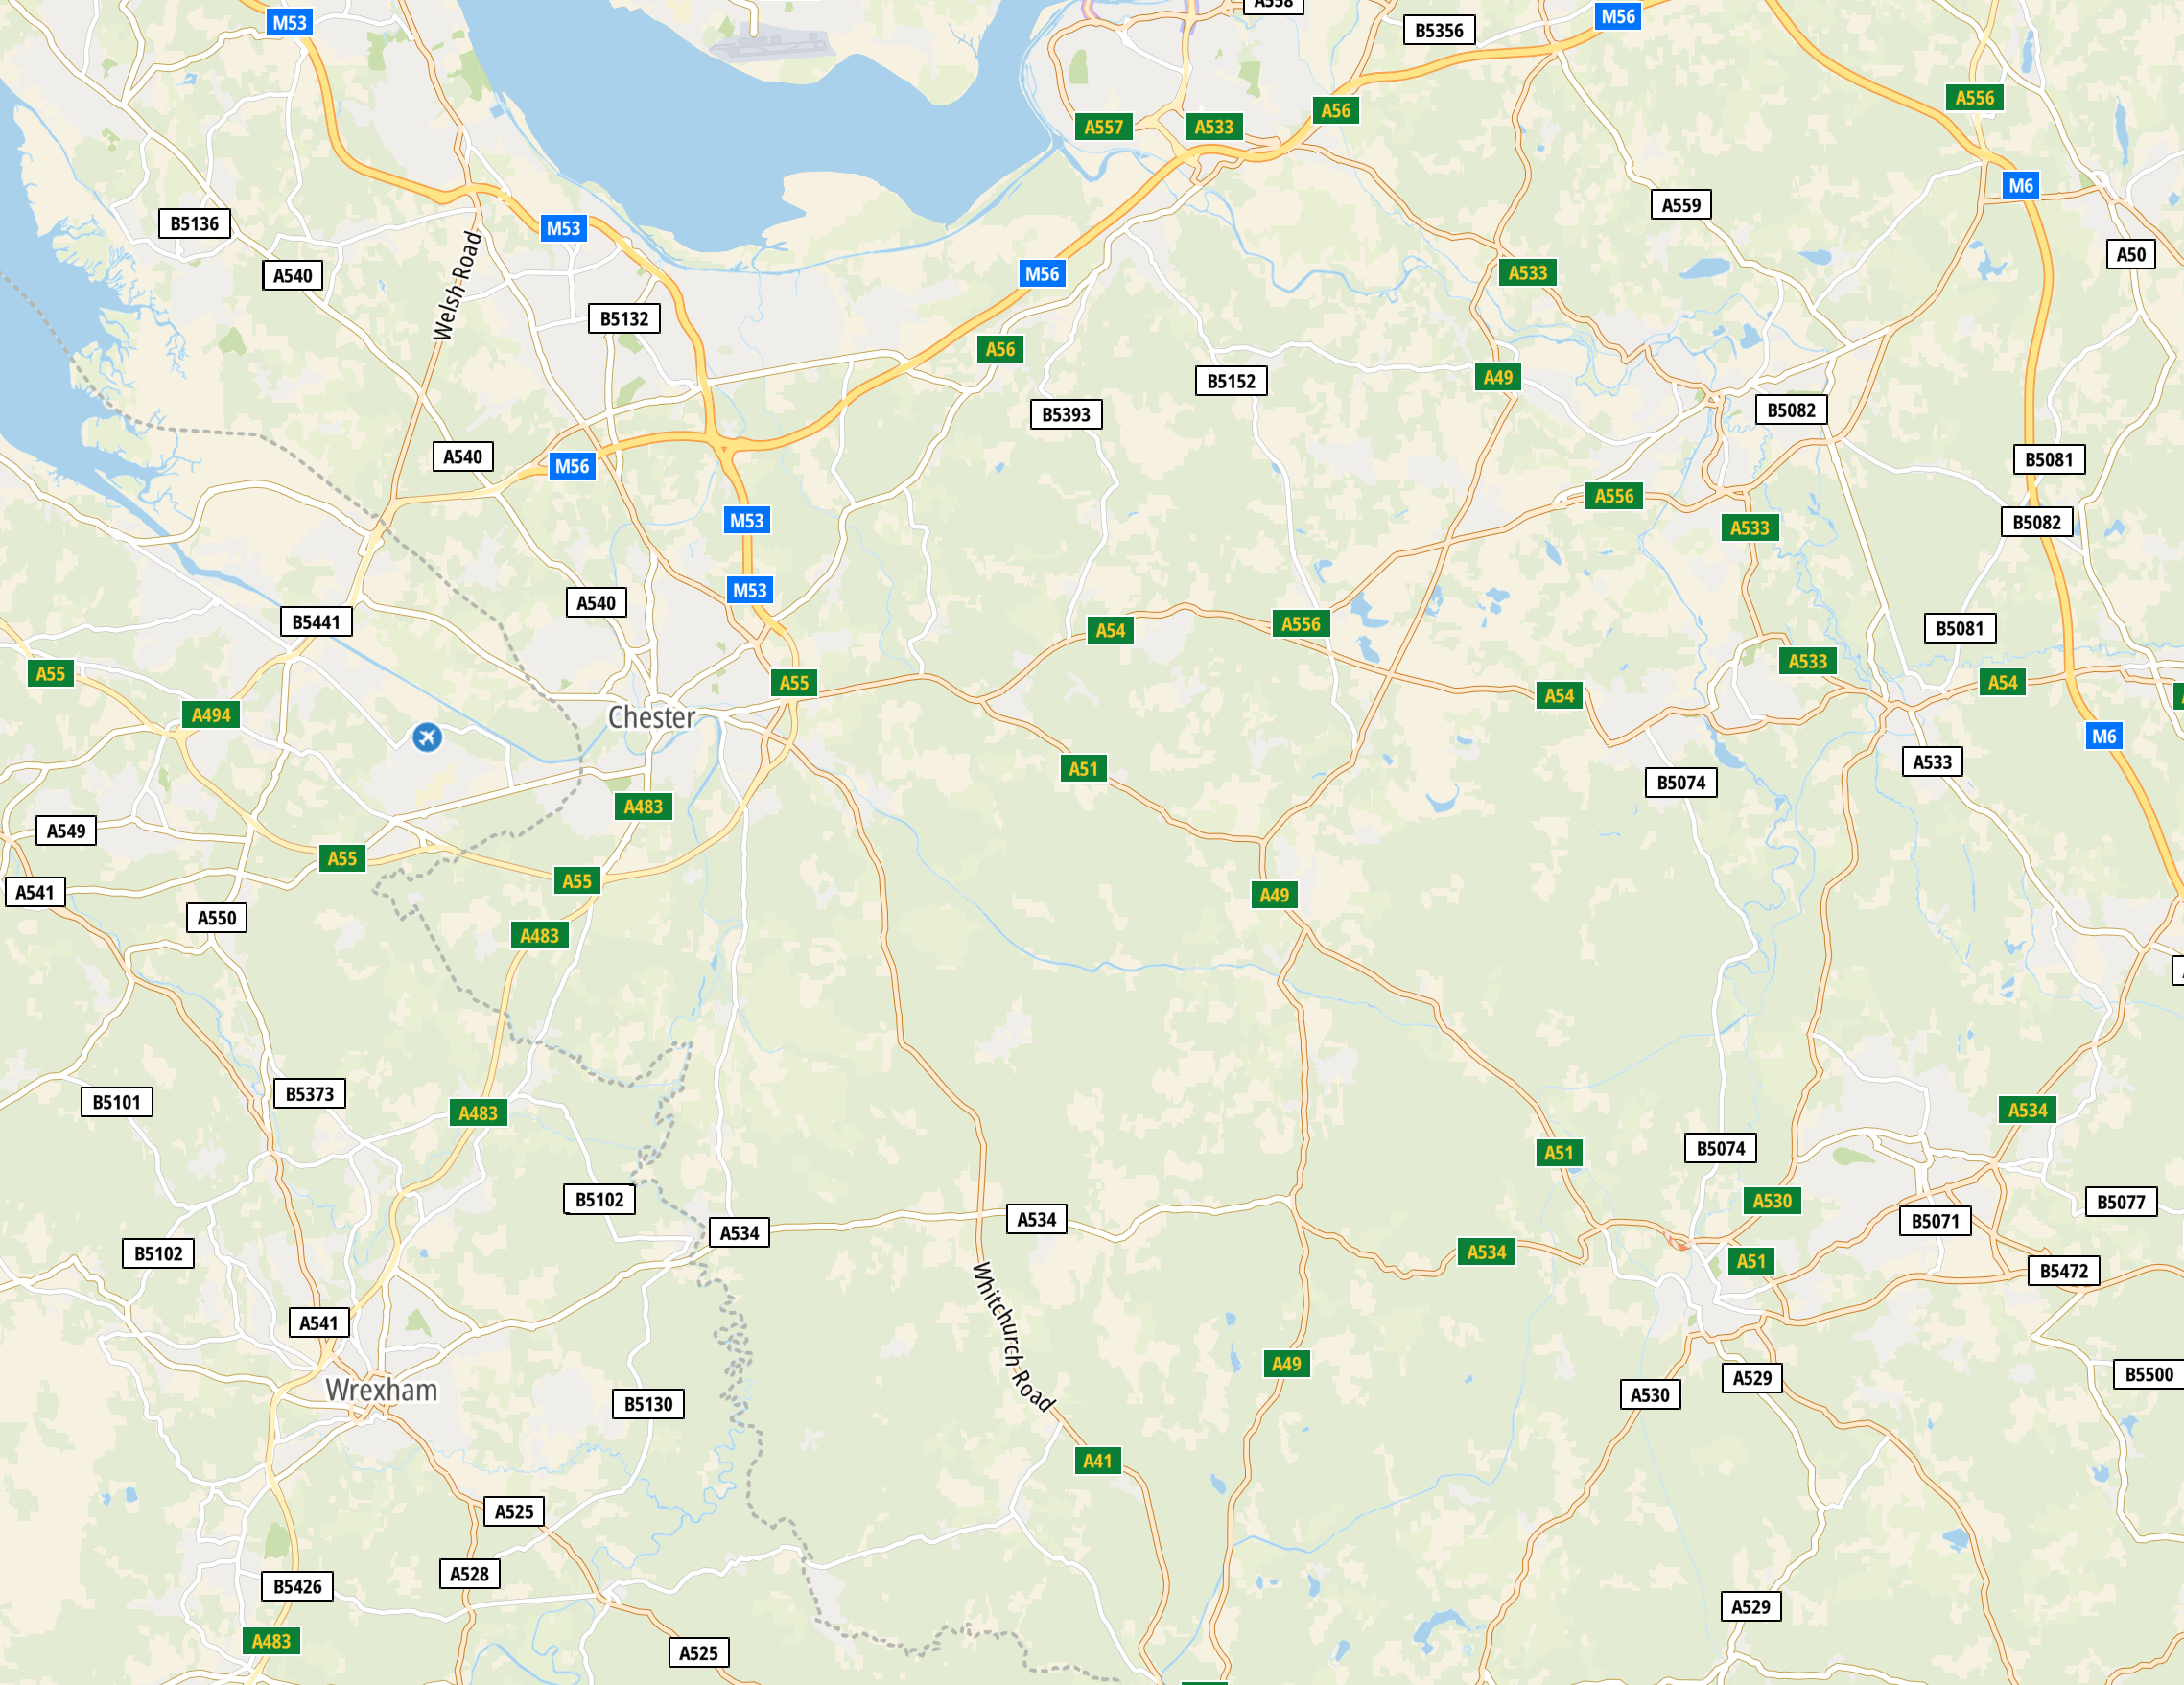Click the airport icon near Chester
2184x1685 pixels.
tap(427, 738)
